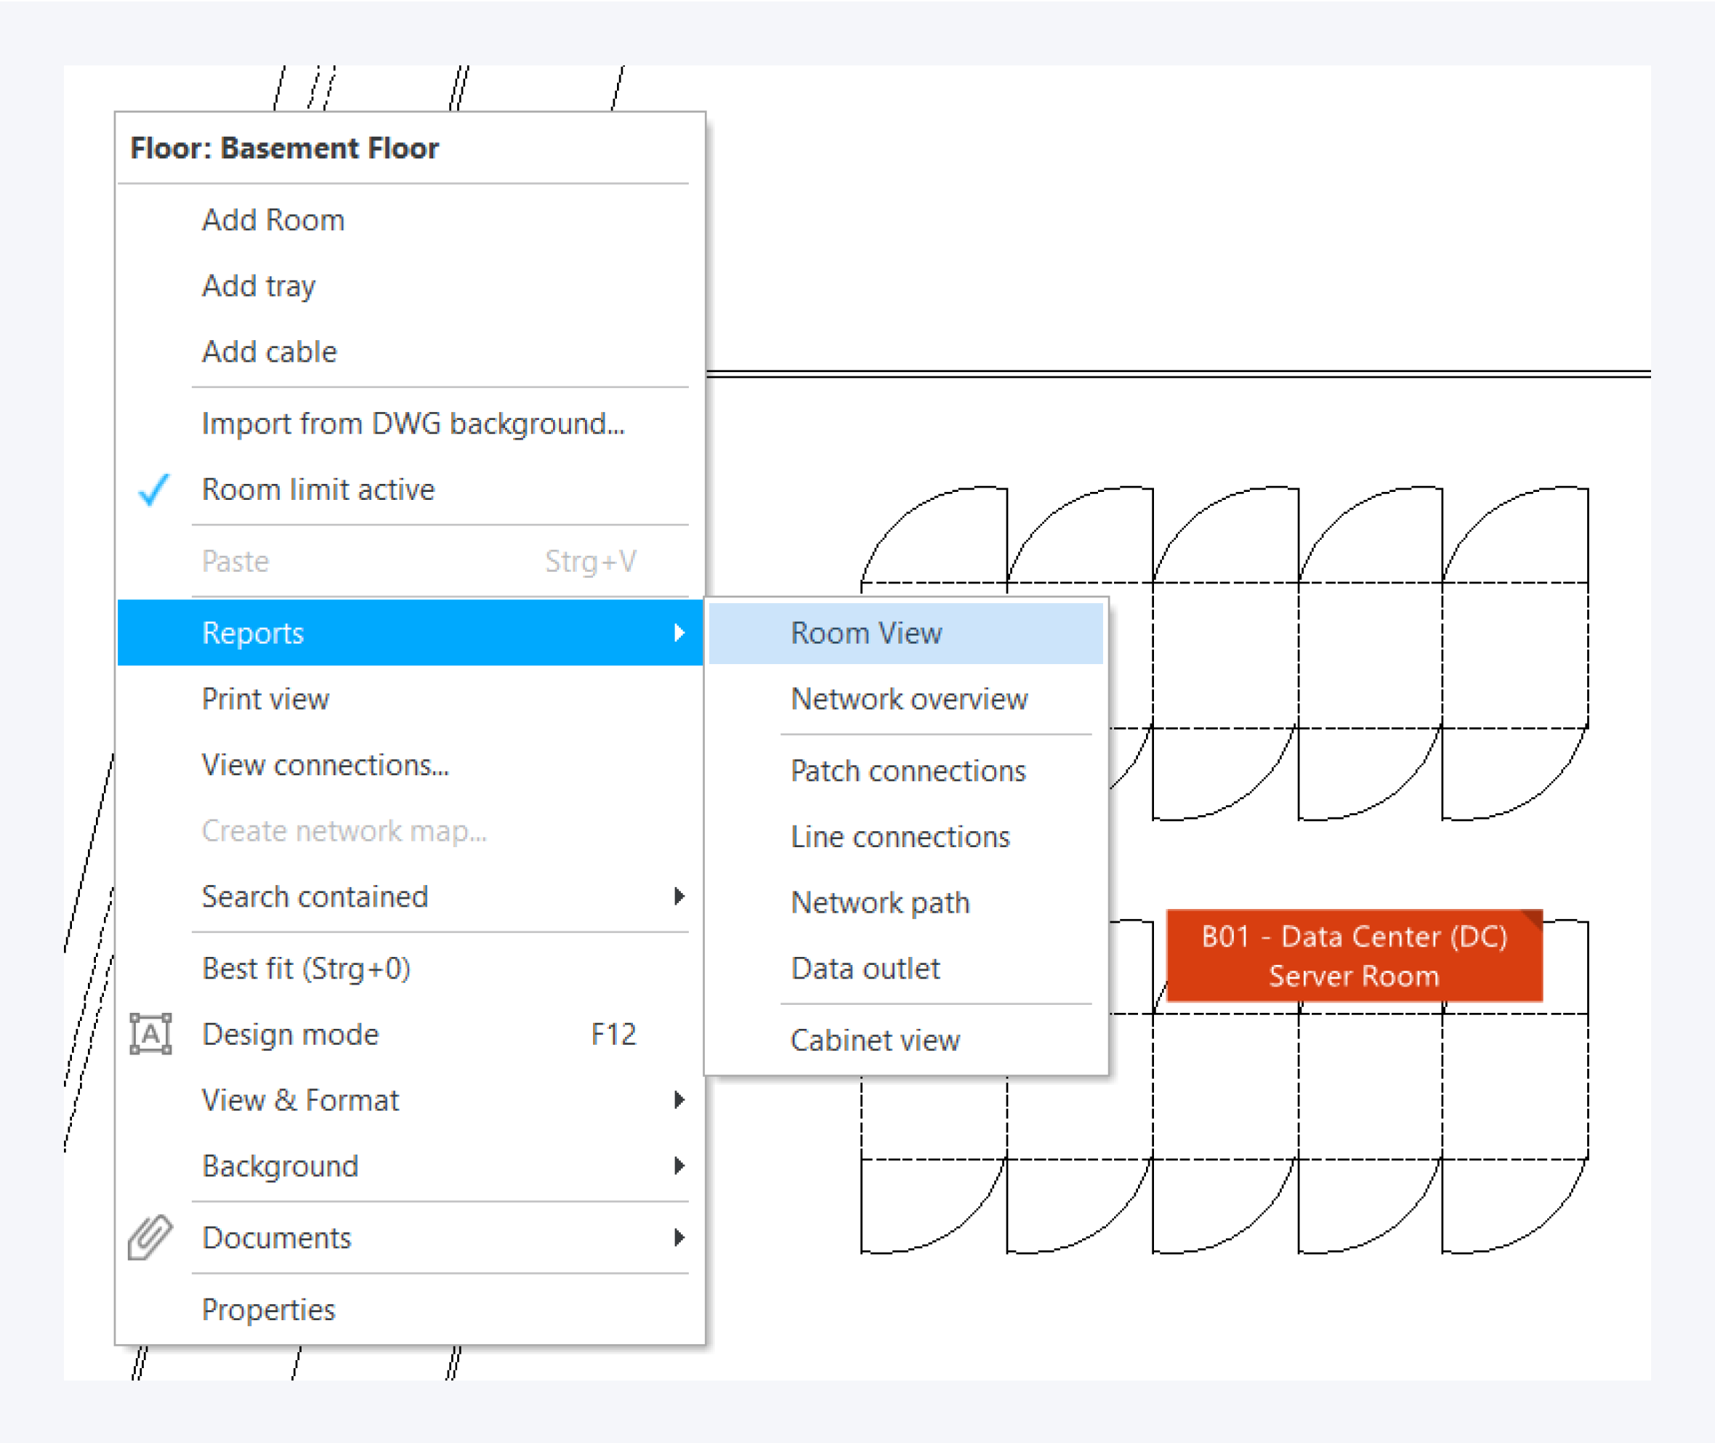Open Network path report

(x=879, y=903)
